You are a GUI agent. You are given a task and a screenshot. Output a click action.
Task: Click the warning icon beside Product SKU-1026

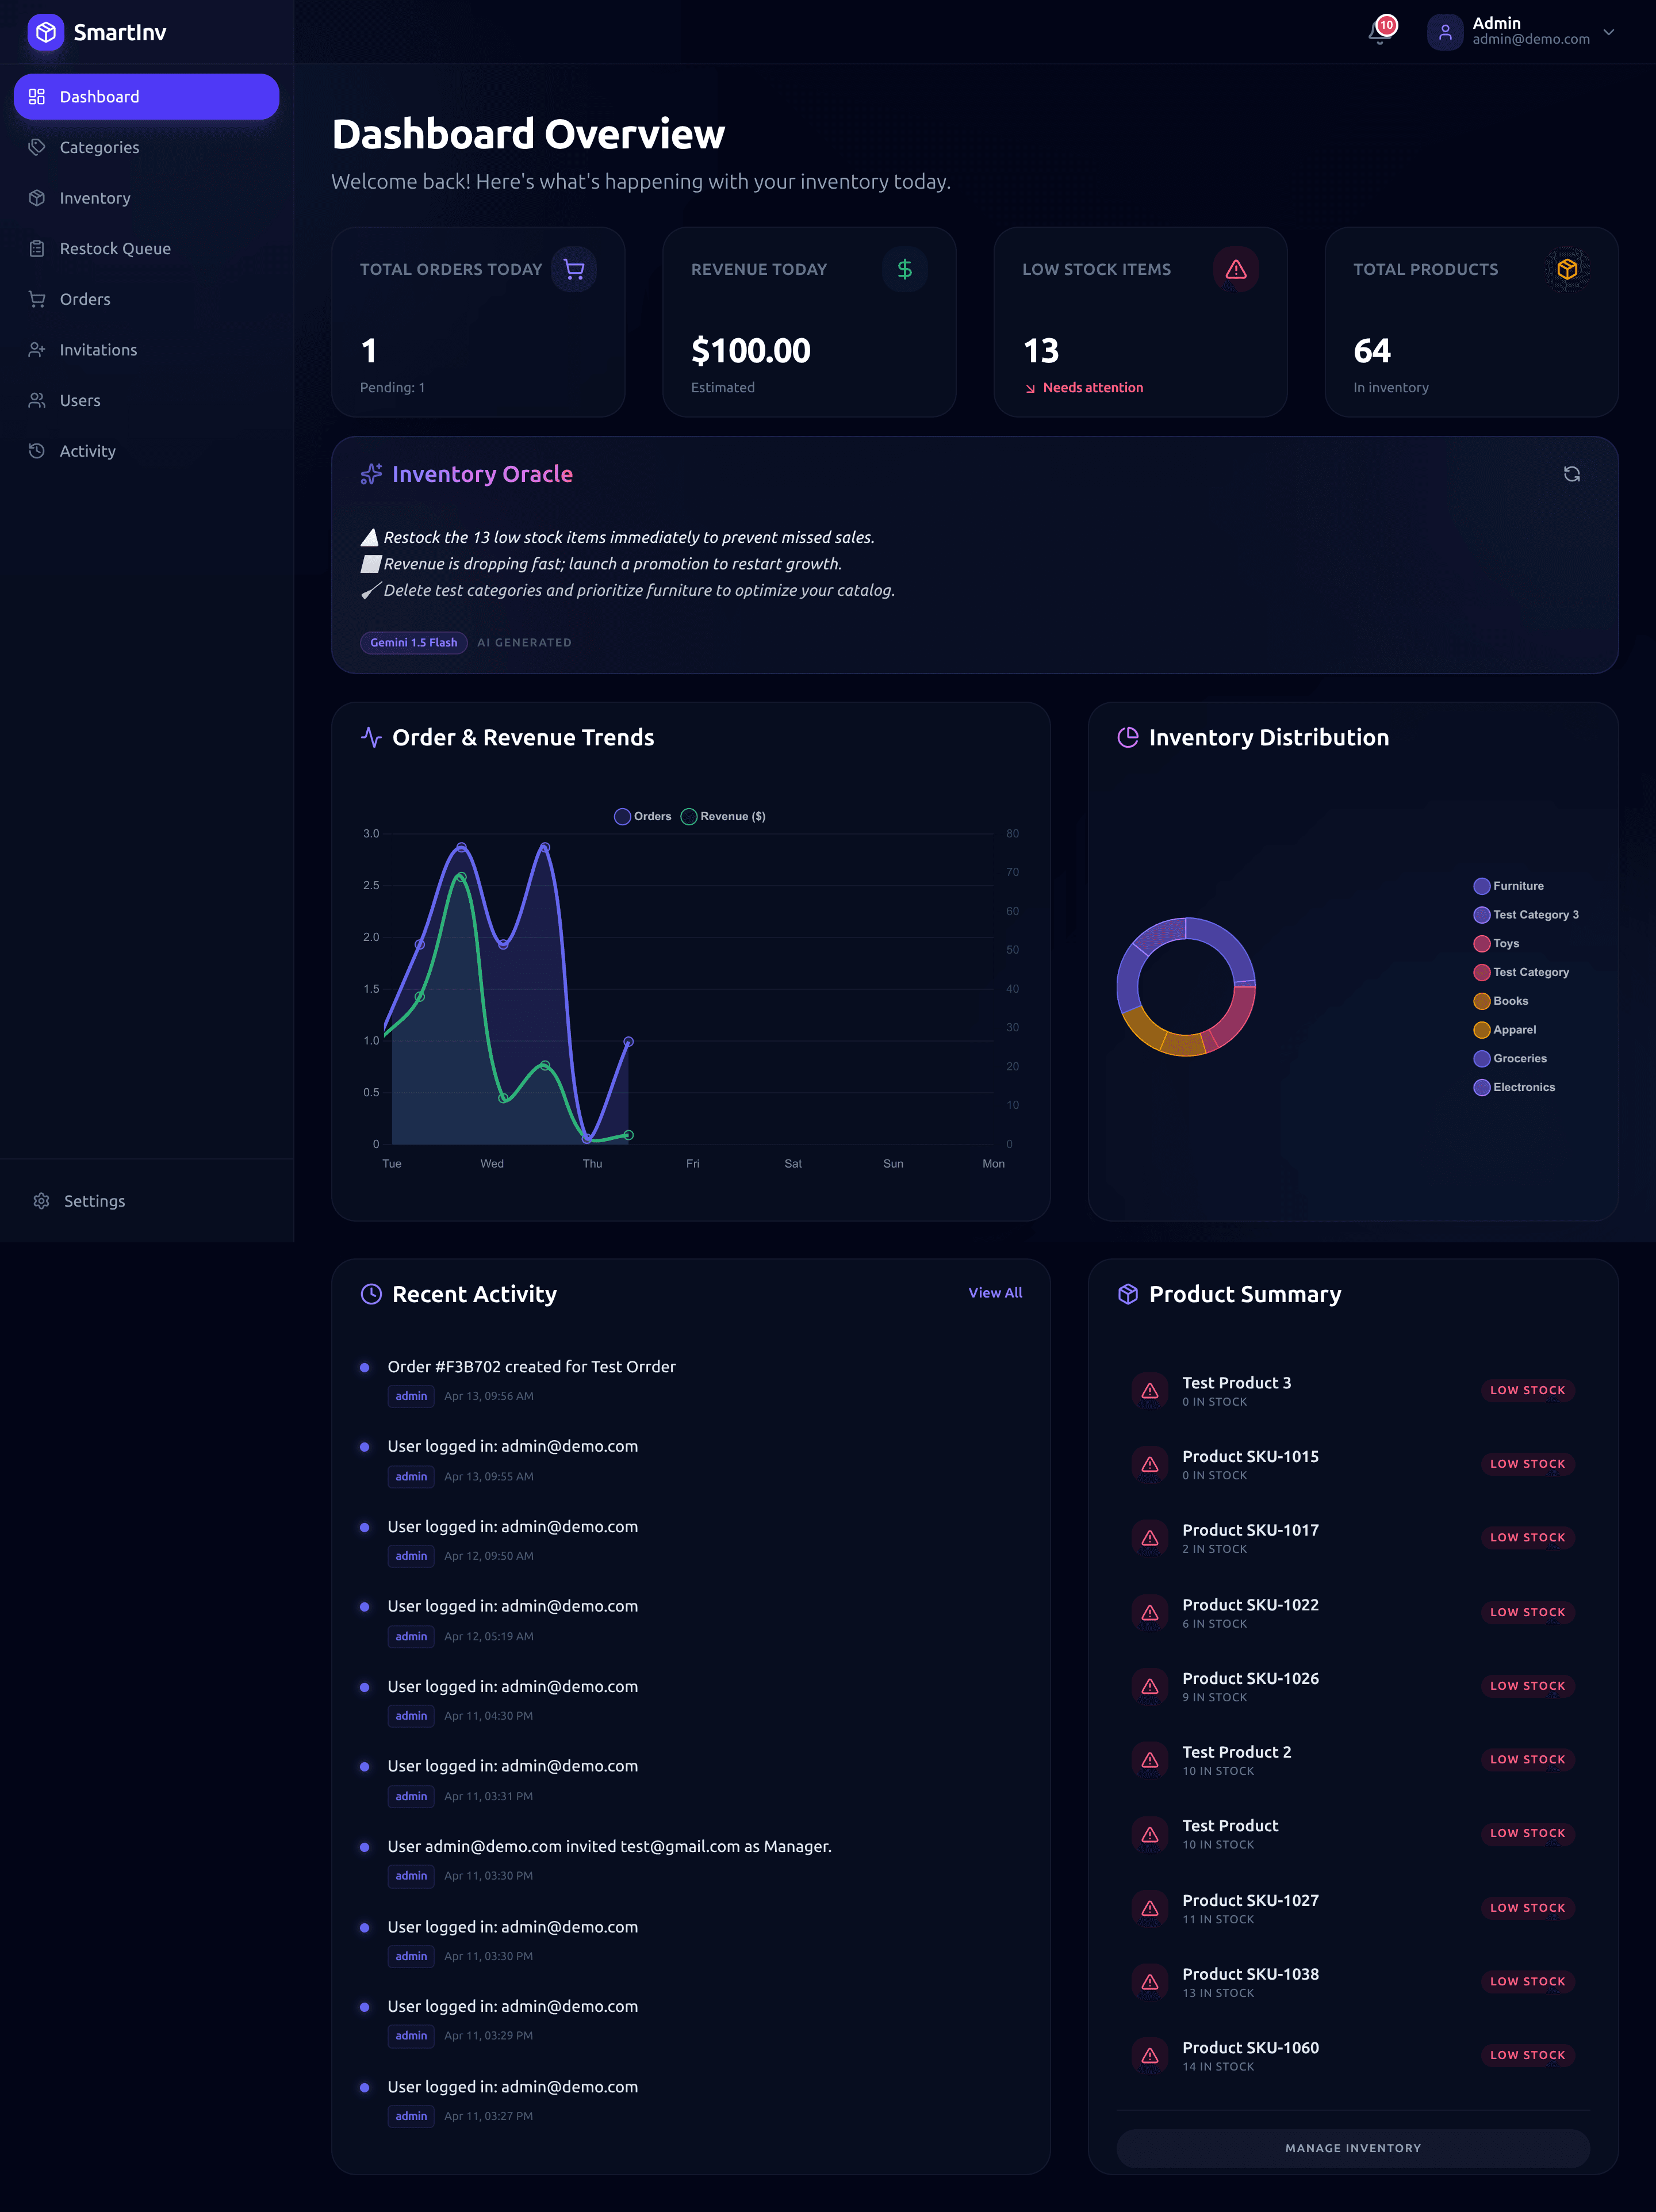(1150, 1687)
